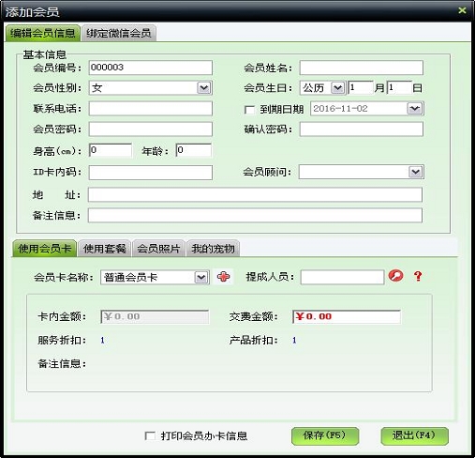Enable the 到期日期 checkbox
Screen dimensions: 475x458
pos(249,110)
